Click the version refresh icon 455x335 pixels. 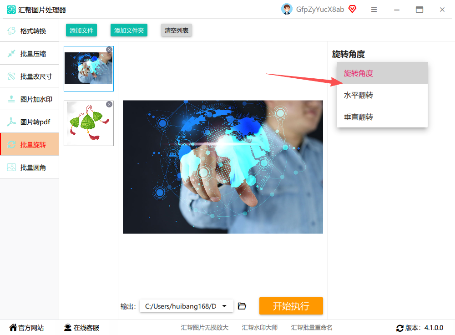point(400,328)
